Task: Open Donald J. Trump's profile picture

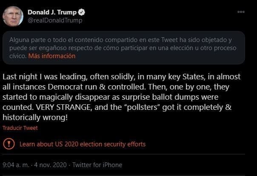Action: pyautogui.click(x=13, y=16)
